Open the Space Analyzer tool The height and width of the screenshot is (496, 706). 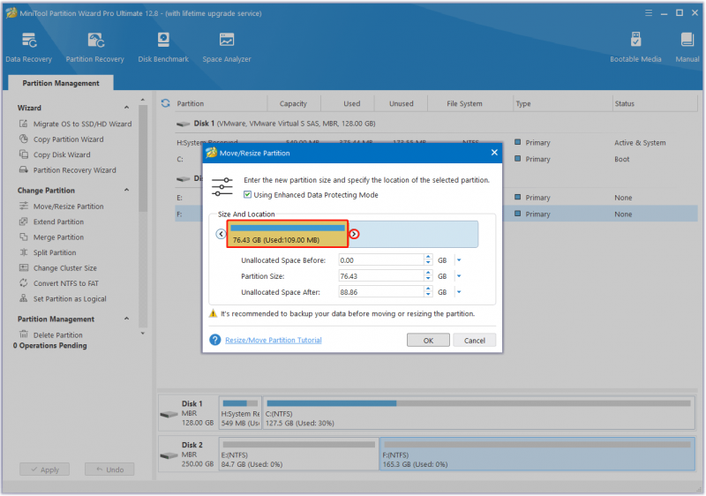click(227, 48)
